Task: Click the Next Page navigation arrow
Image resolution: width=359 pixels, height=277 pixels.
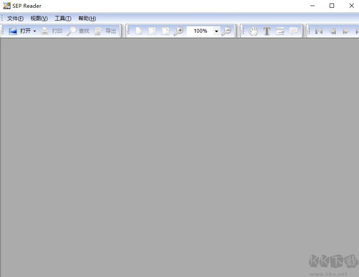Action: click(x=346, y=31)
